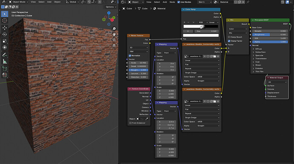Viewport: 294px width, 164px height.
Task: Unlink the Material slot with X icon
Action: pyautogui.click(x=243, y=2)
